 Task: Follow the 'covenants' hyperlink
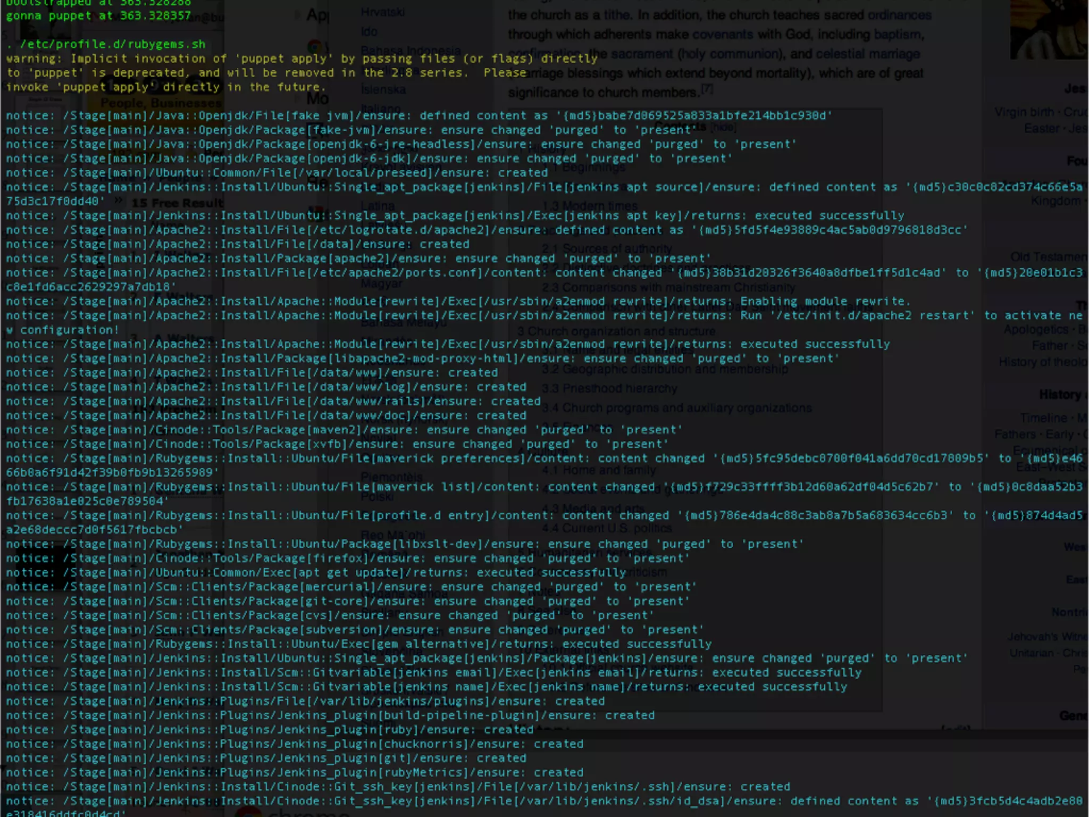(722, 35)
